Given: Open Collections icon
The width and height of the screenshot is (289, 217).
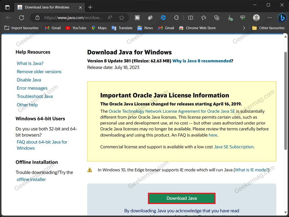Looking at the screenshot, I should 217,18.
